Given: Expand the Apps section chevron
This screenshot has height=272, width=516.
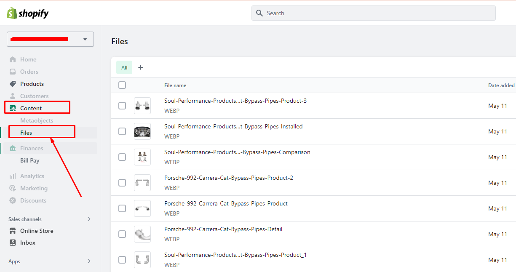Looking at the screenshot, I should (x=89, y=261).
